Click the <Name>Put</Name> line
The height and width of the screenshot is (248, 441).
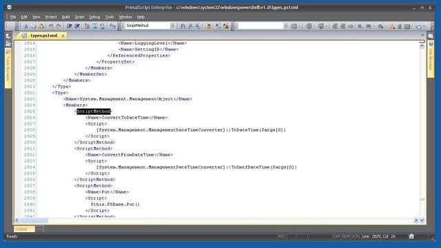107,192
